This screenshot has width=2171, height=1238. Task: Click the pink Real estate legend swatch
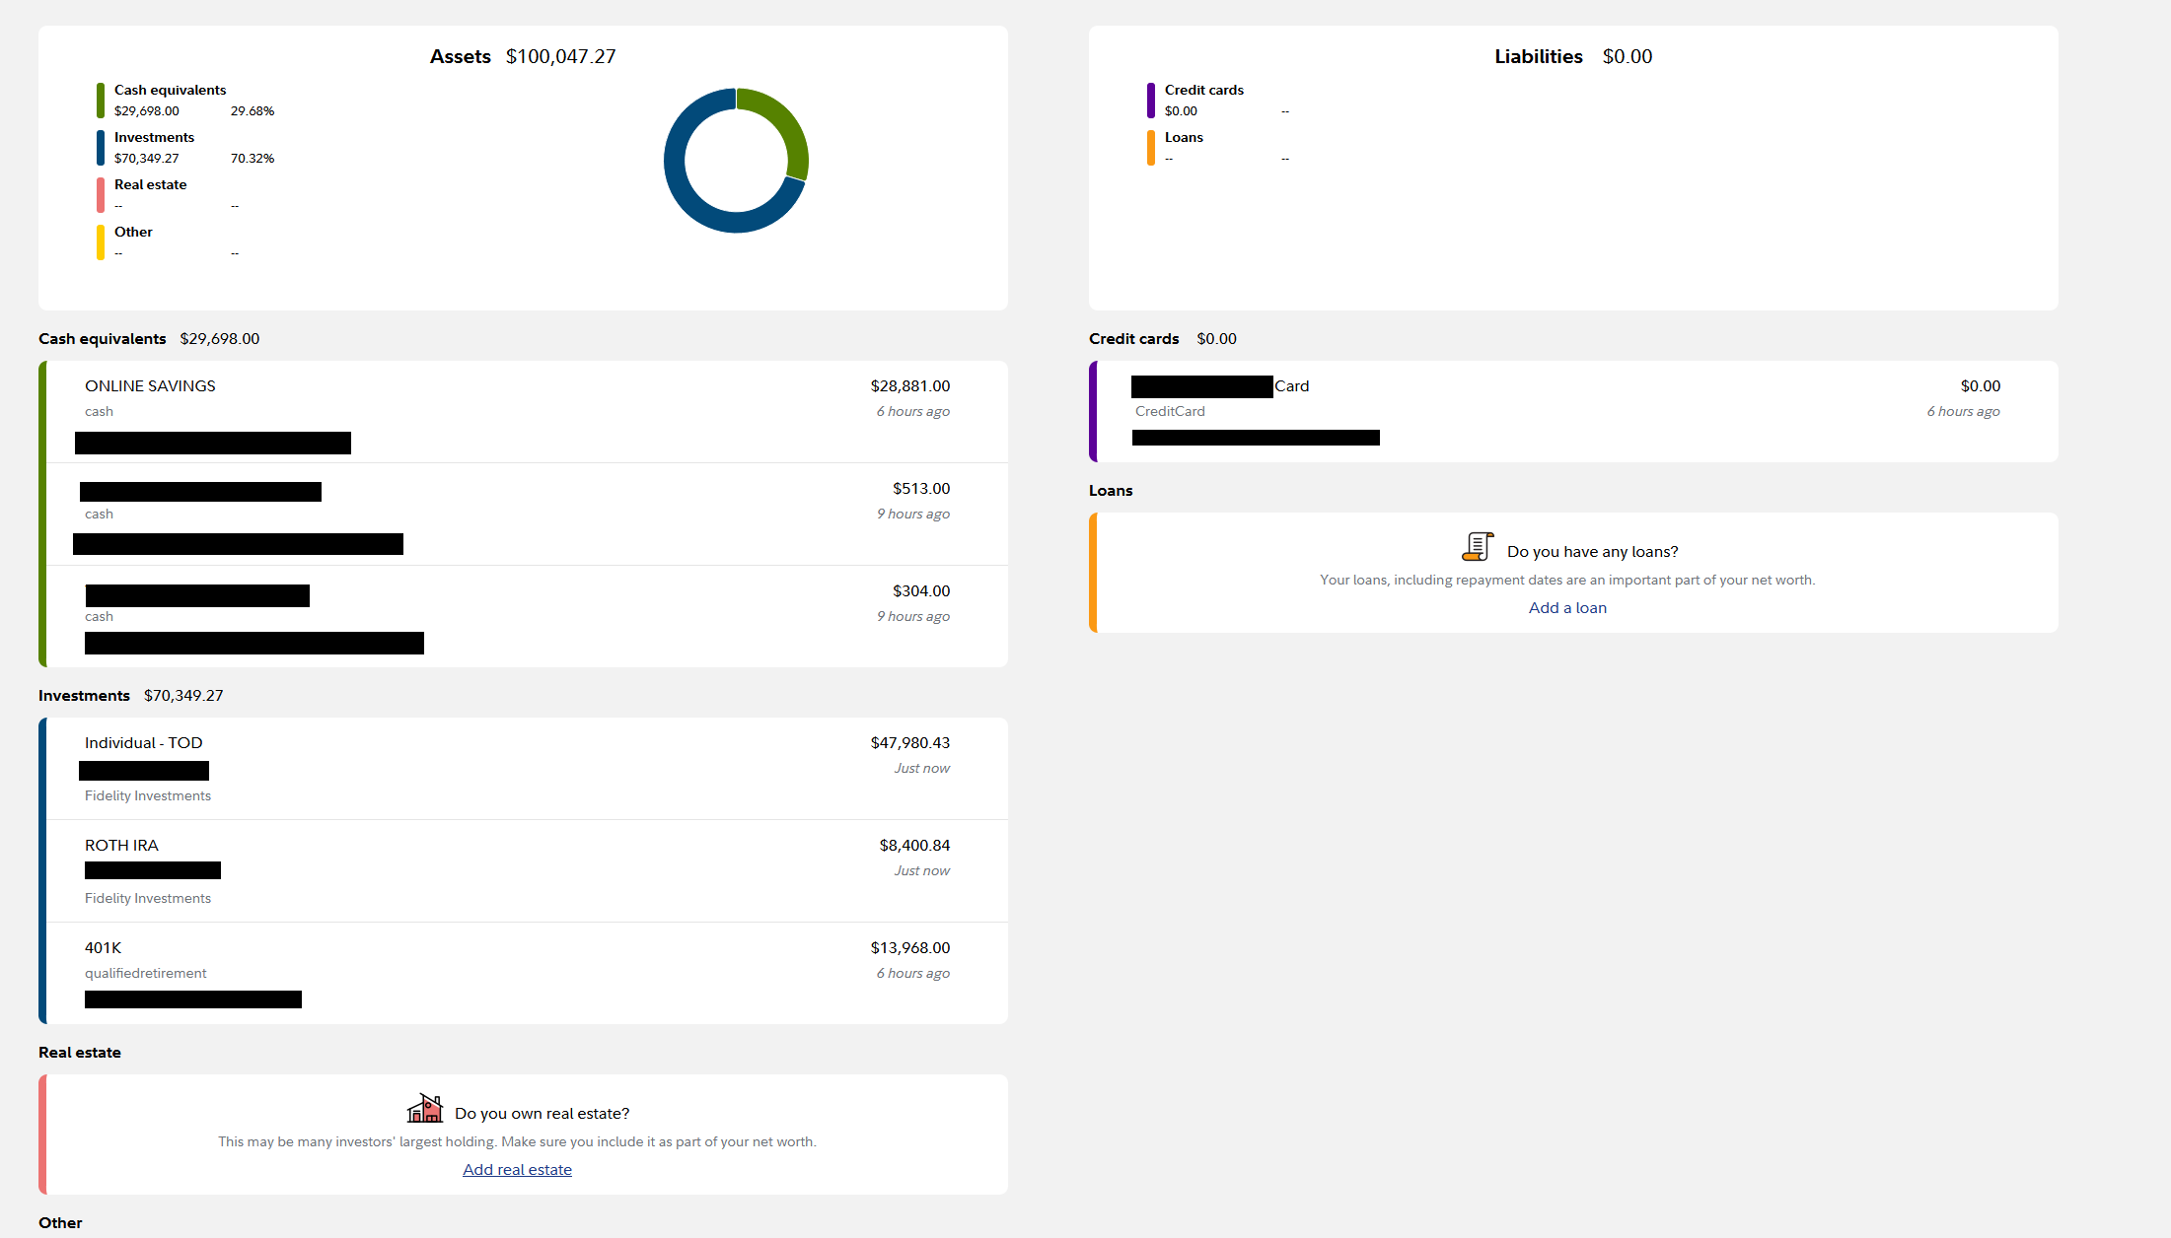[x=101, y=195]
